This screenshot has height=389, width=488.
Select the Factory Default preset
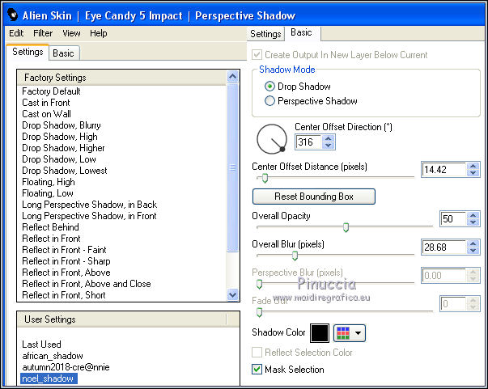pos(51,91)
